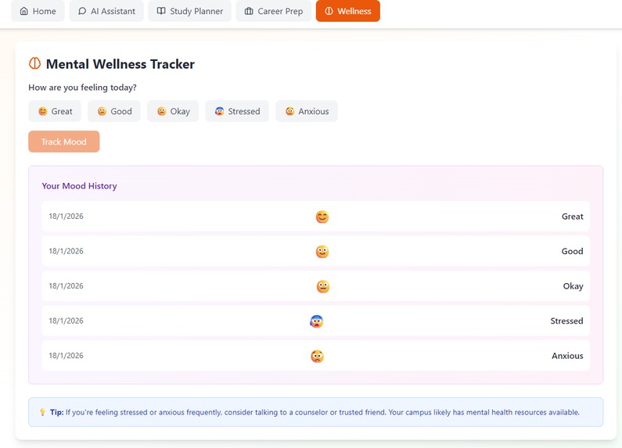
Task: Click the emoji in Stressed button
Action: (219, 111)
